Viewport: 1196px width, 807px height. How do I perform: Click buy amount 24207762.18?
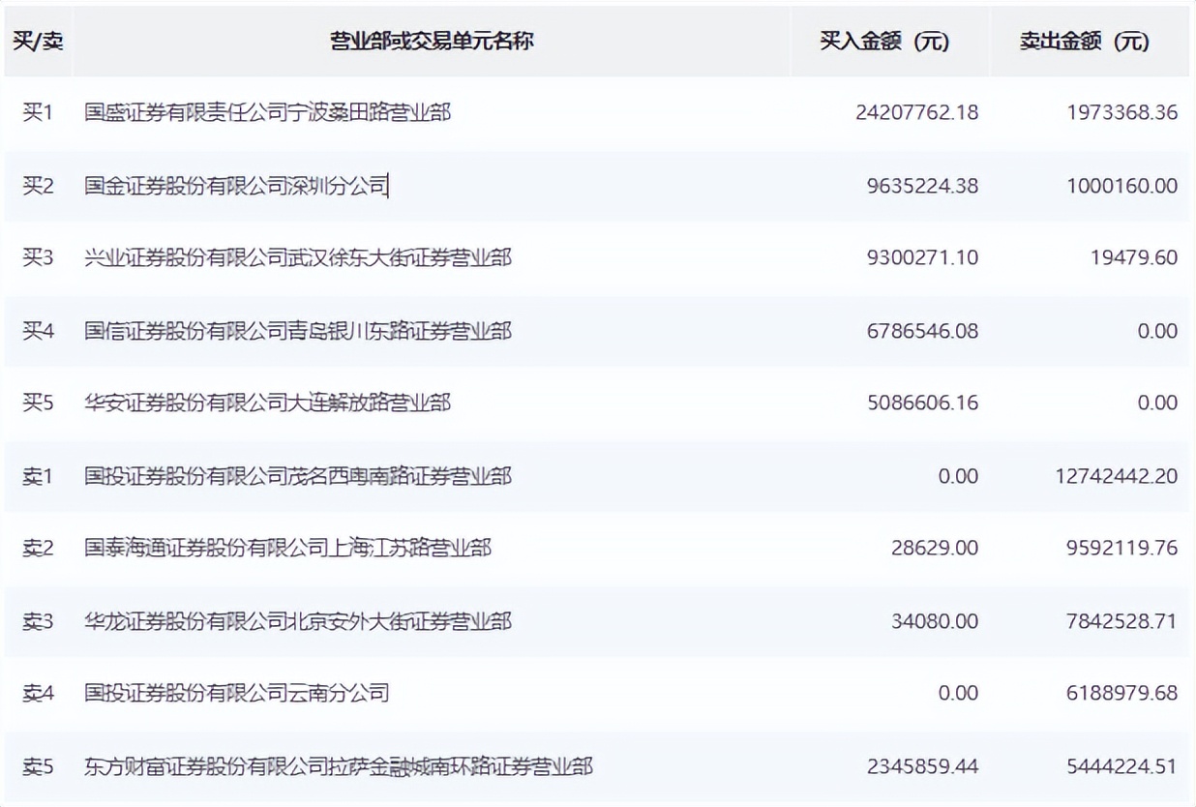(x=917, y=112)
